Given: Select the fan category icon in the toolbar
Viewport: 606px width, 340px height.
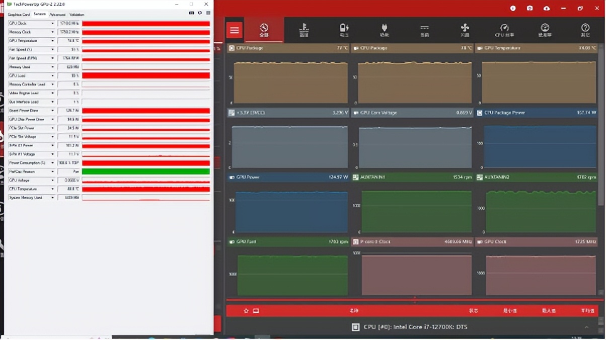Looking at the screenshot, I should click(465, 30).
